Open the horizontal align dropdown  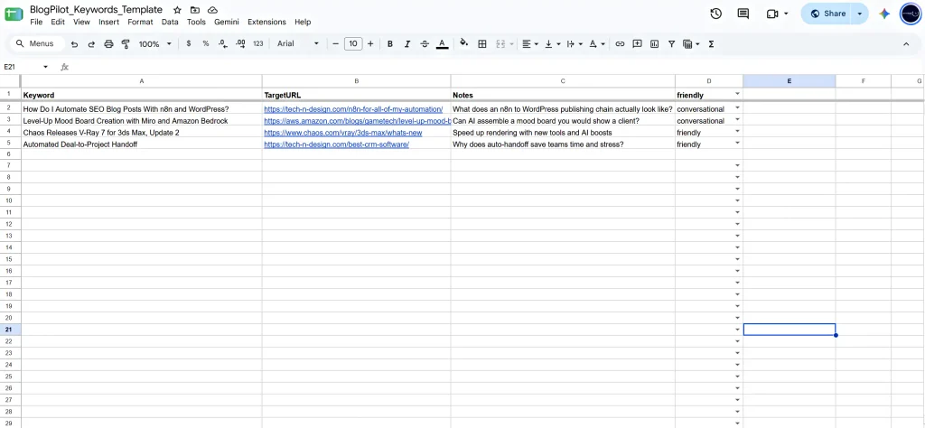tap(530, 43)
